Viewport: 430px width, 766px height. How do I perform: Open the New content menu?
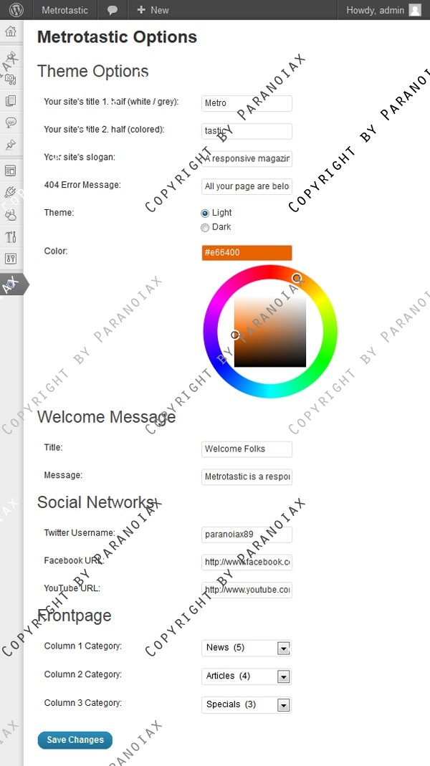point(153,10)
